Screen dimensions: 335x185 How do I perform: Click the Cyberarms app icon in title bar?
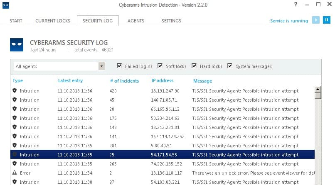click(6, 5)
